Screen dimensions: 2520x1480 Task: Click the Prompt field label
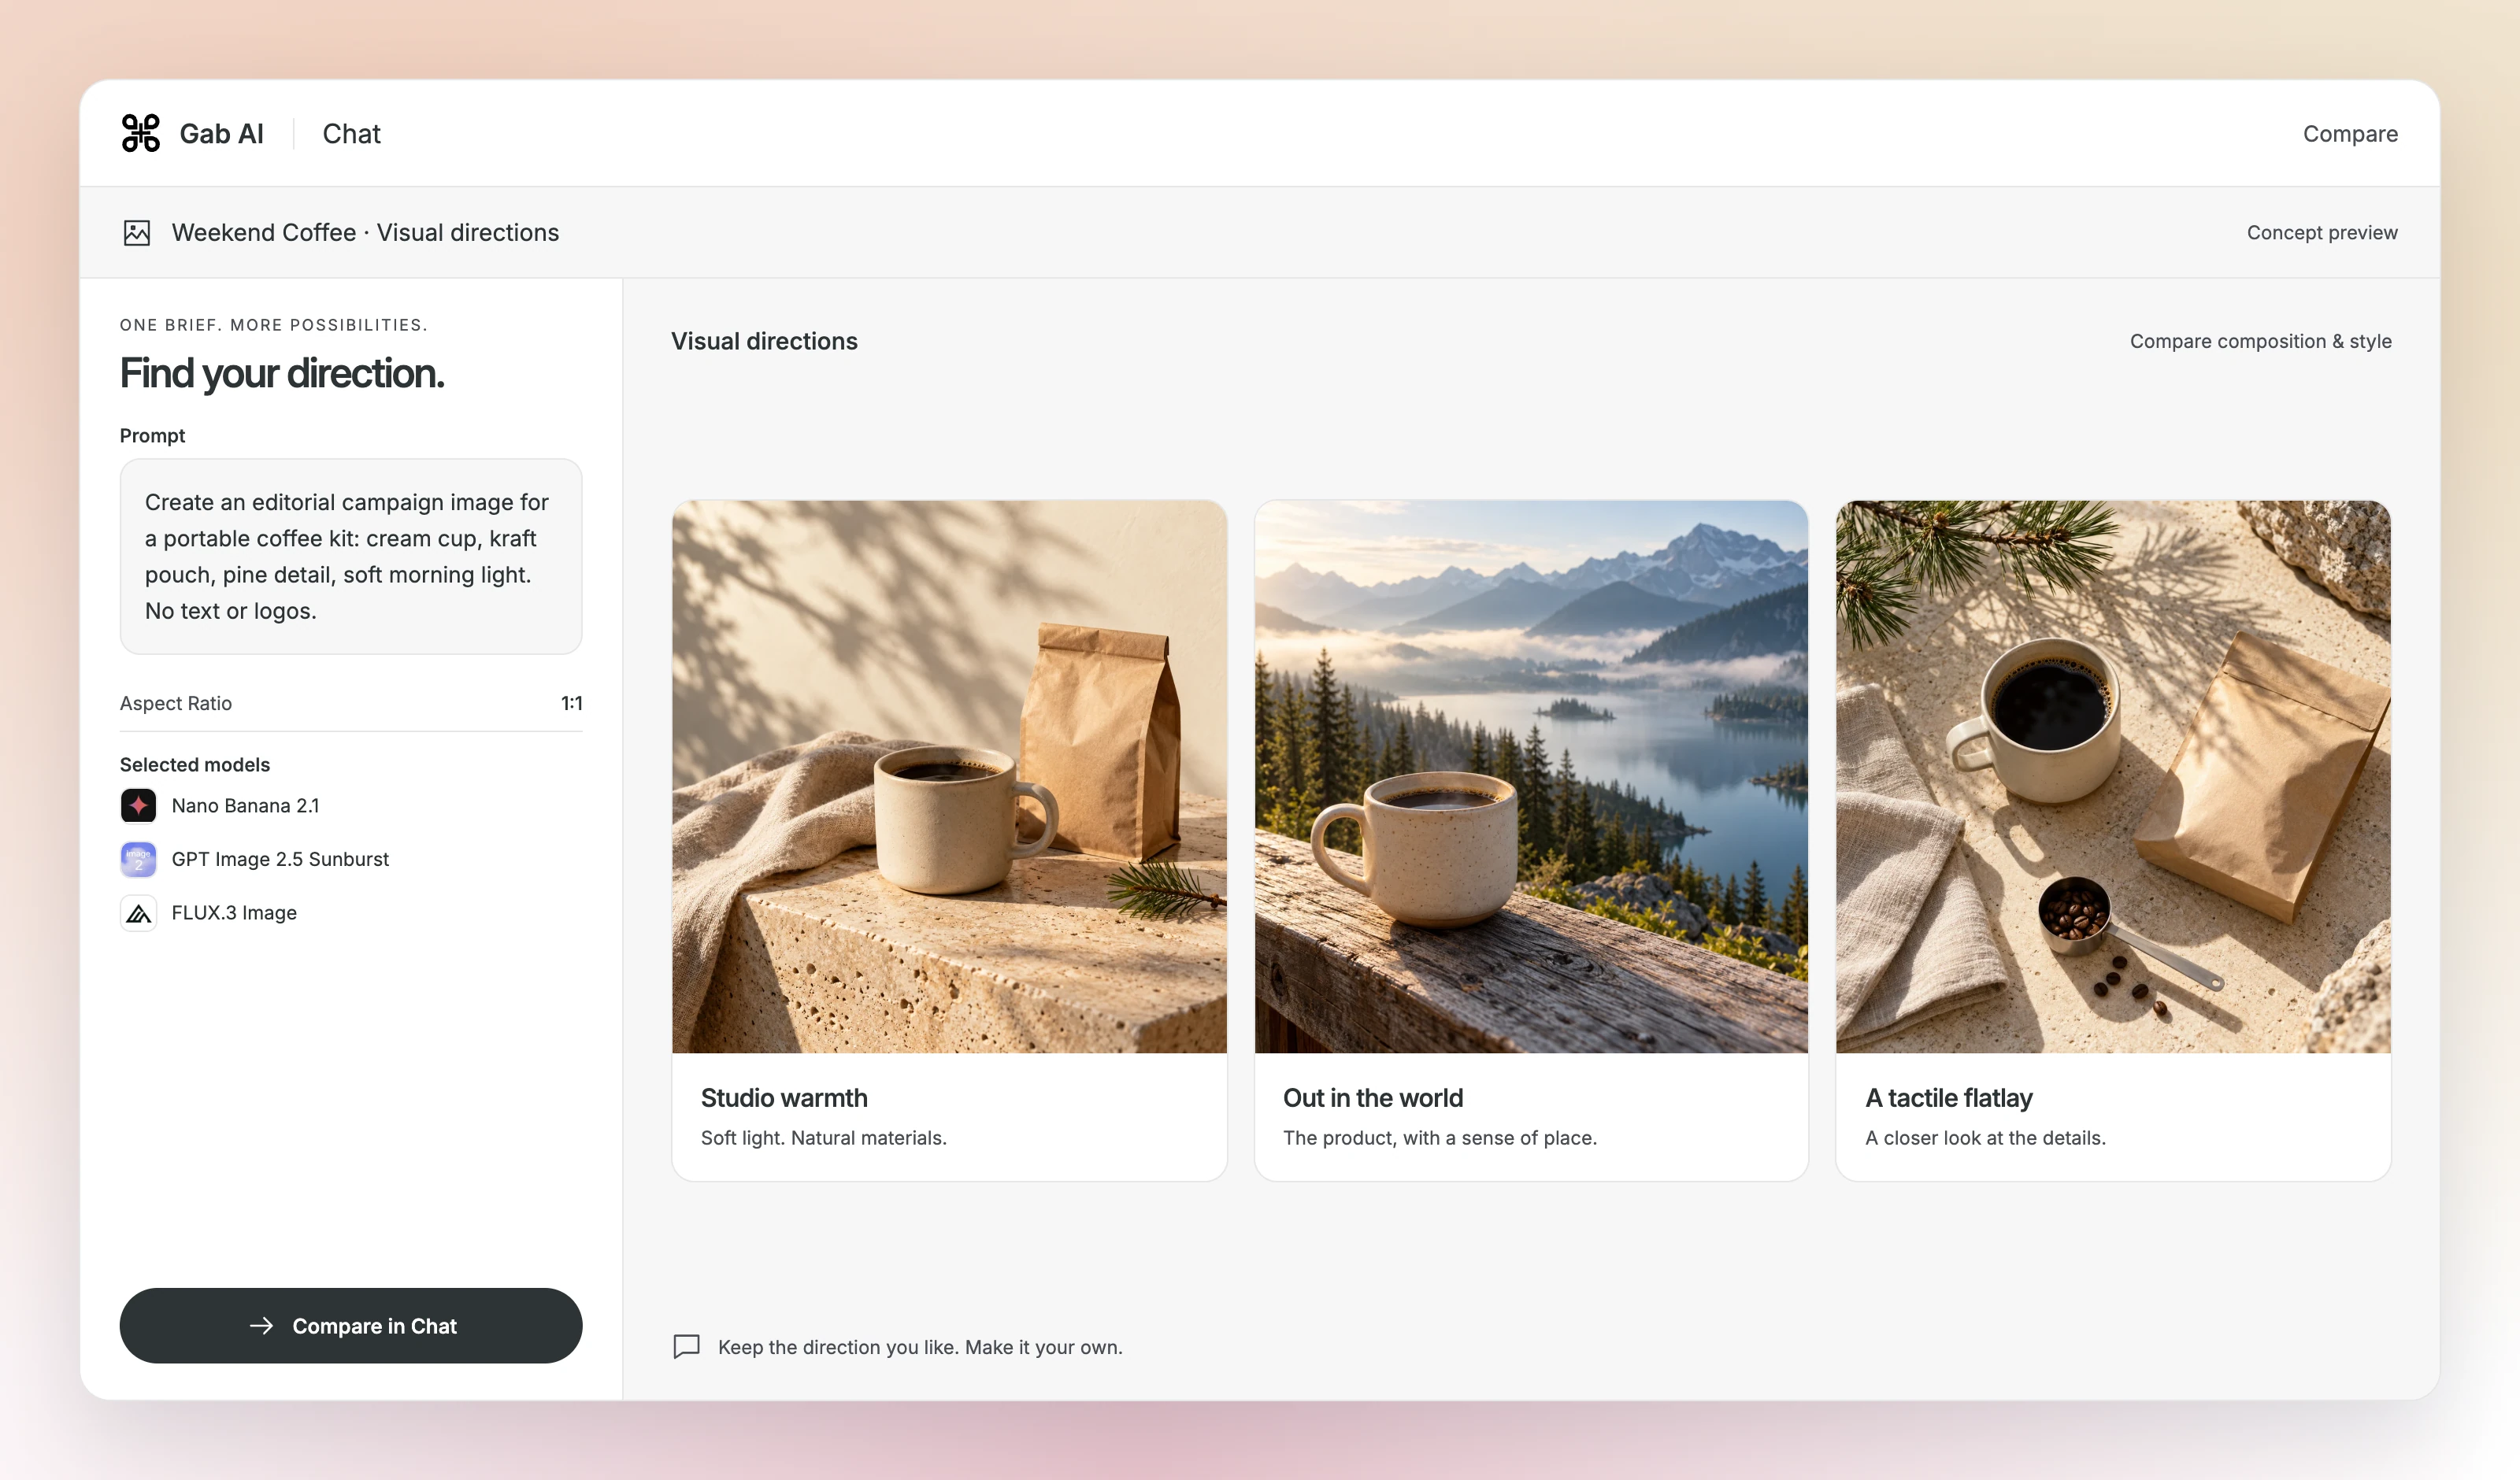click(152, 435)
